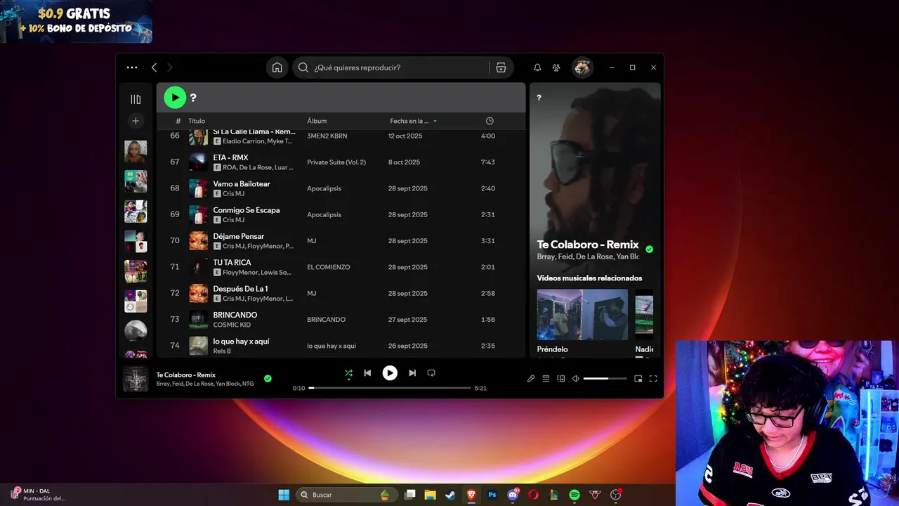Mute audio with speaker icon
899x506 pixels.
(575, 379)
